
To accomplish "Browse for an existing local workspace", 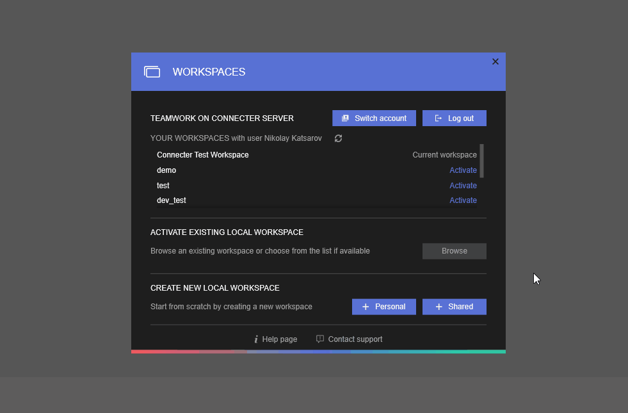I will [454, 251].
